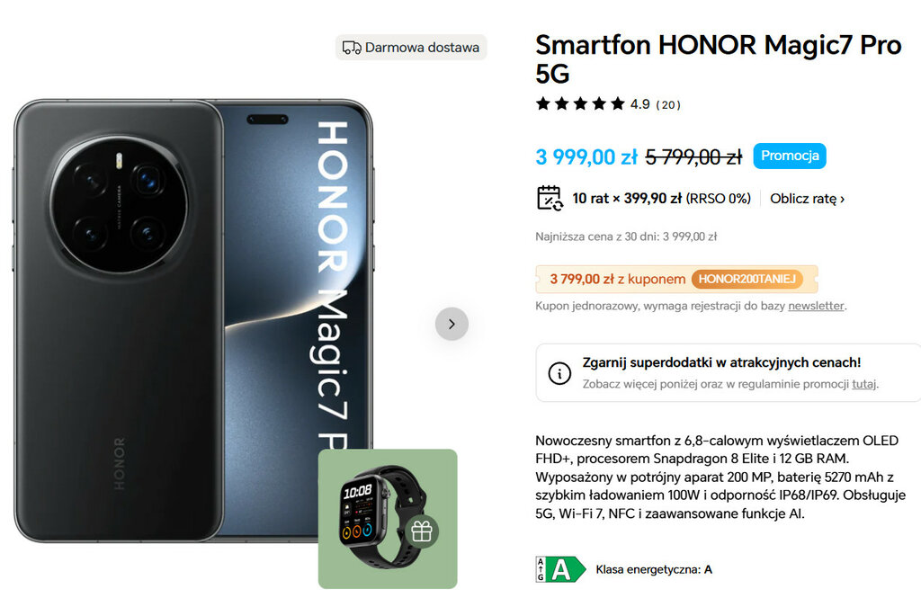
Task: Click the main HONOR Magic7 Pro image
Action: point(193,321)
